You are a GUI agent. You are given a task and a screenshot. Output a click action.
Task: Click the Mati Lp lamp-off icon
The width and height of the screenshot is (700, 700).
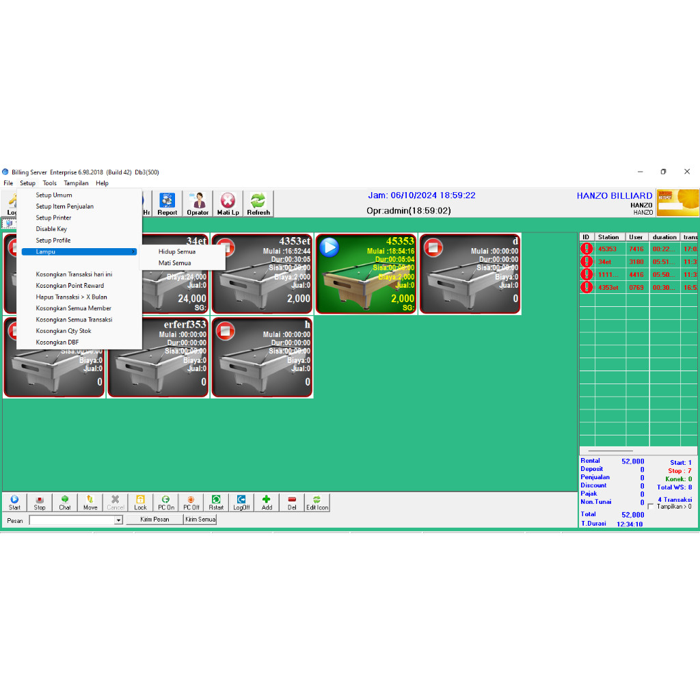click(228, 204)
